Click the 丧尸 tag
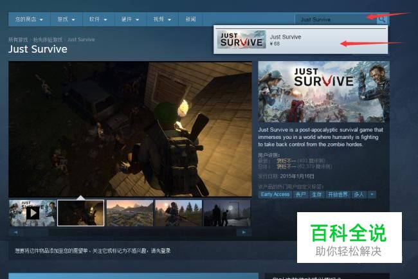Image resolution: width=418 pixels, height=279 pixels. pyautogui.click(x=301, y=195)
